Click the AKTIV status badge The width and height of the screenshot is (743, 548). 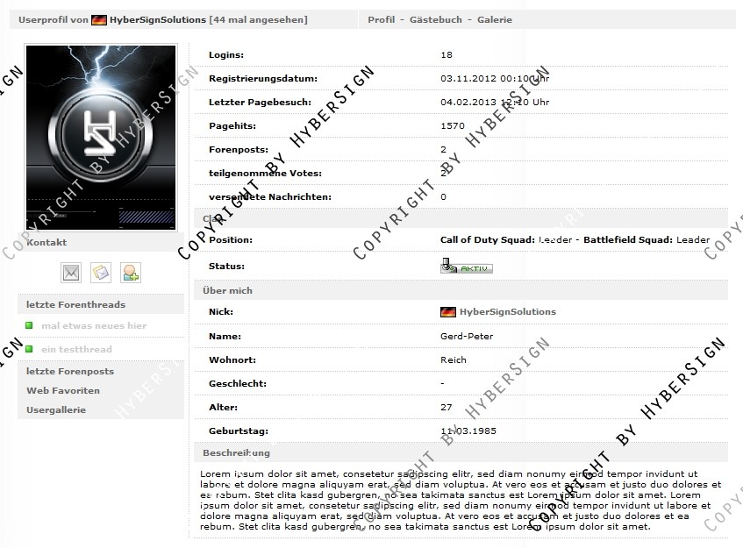(x=467, y=267)
